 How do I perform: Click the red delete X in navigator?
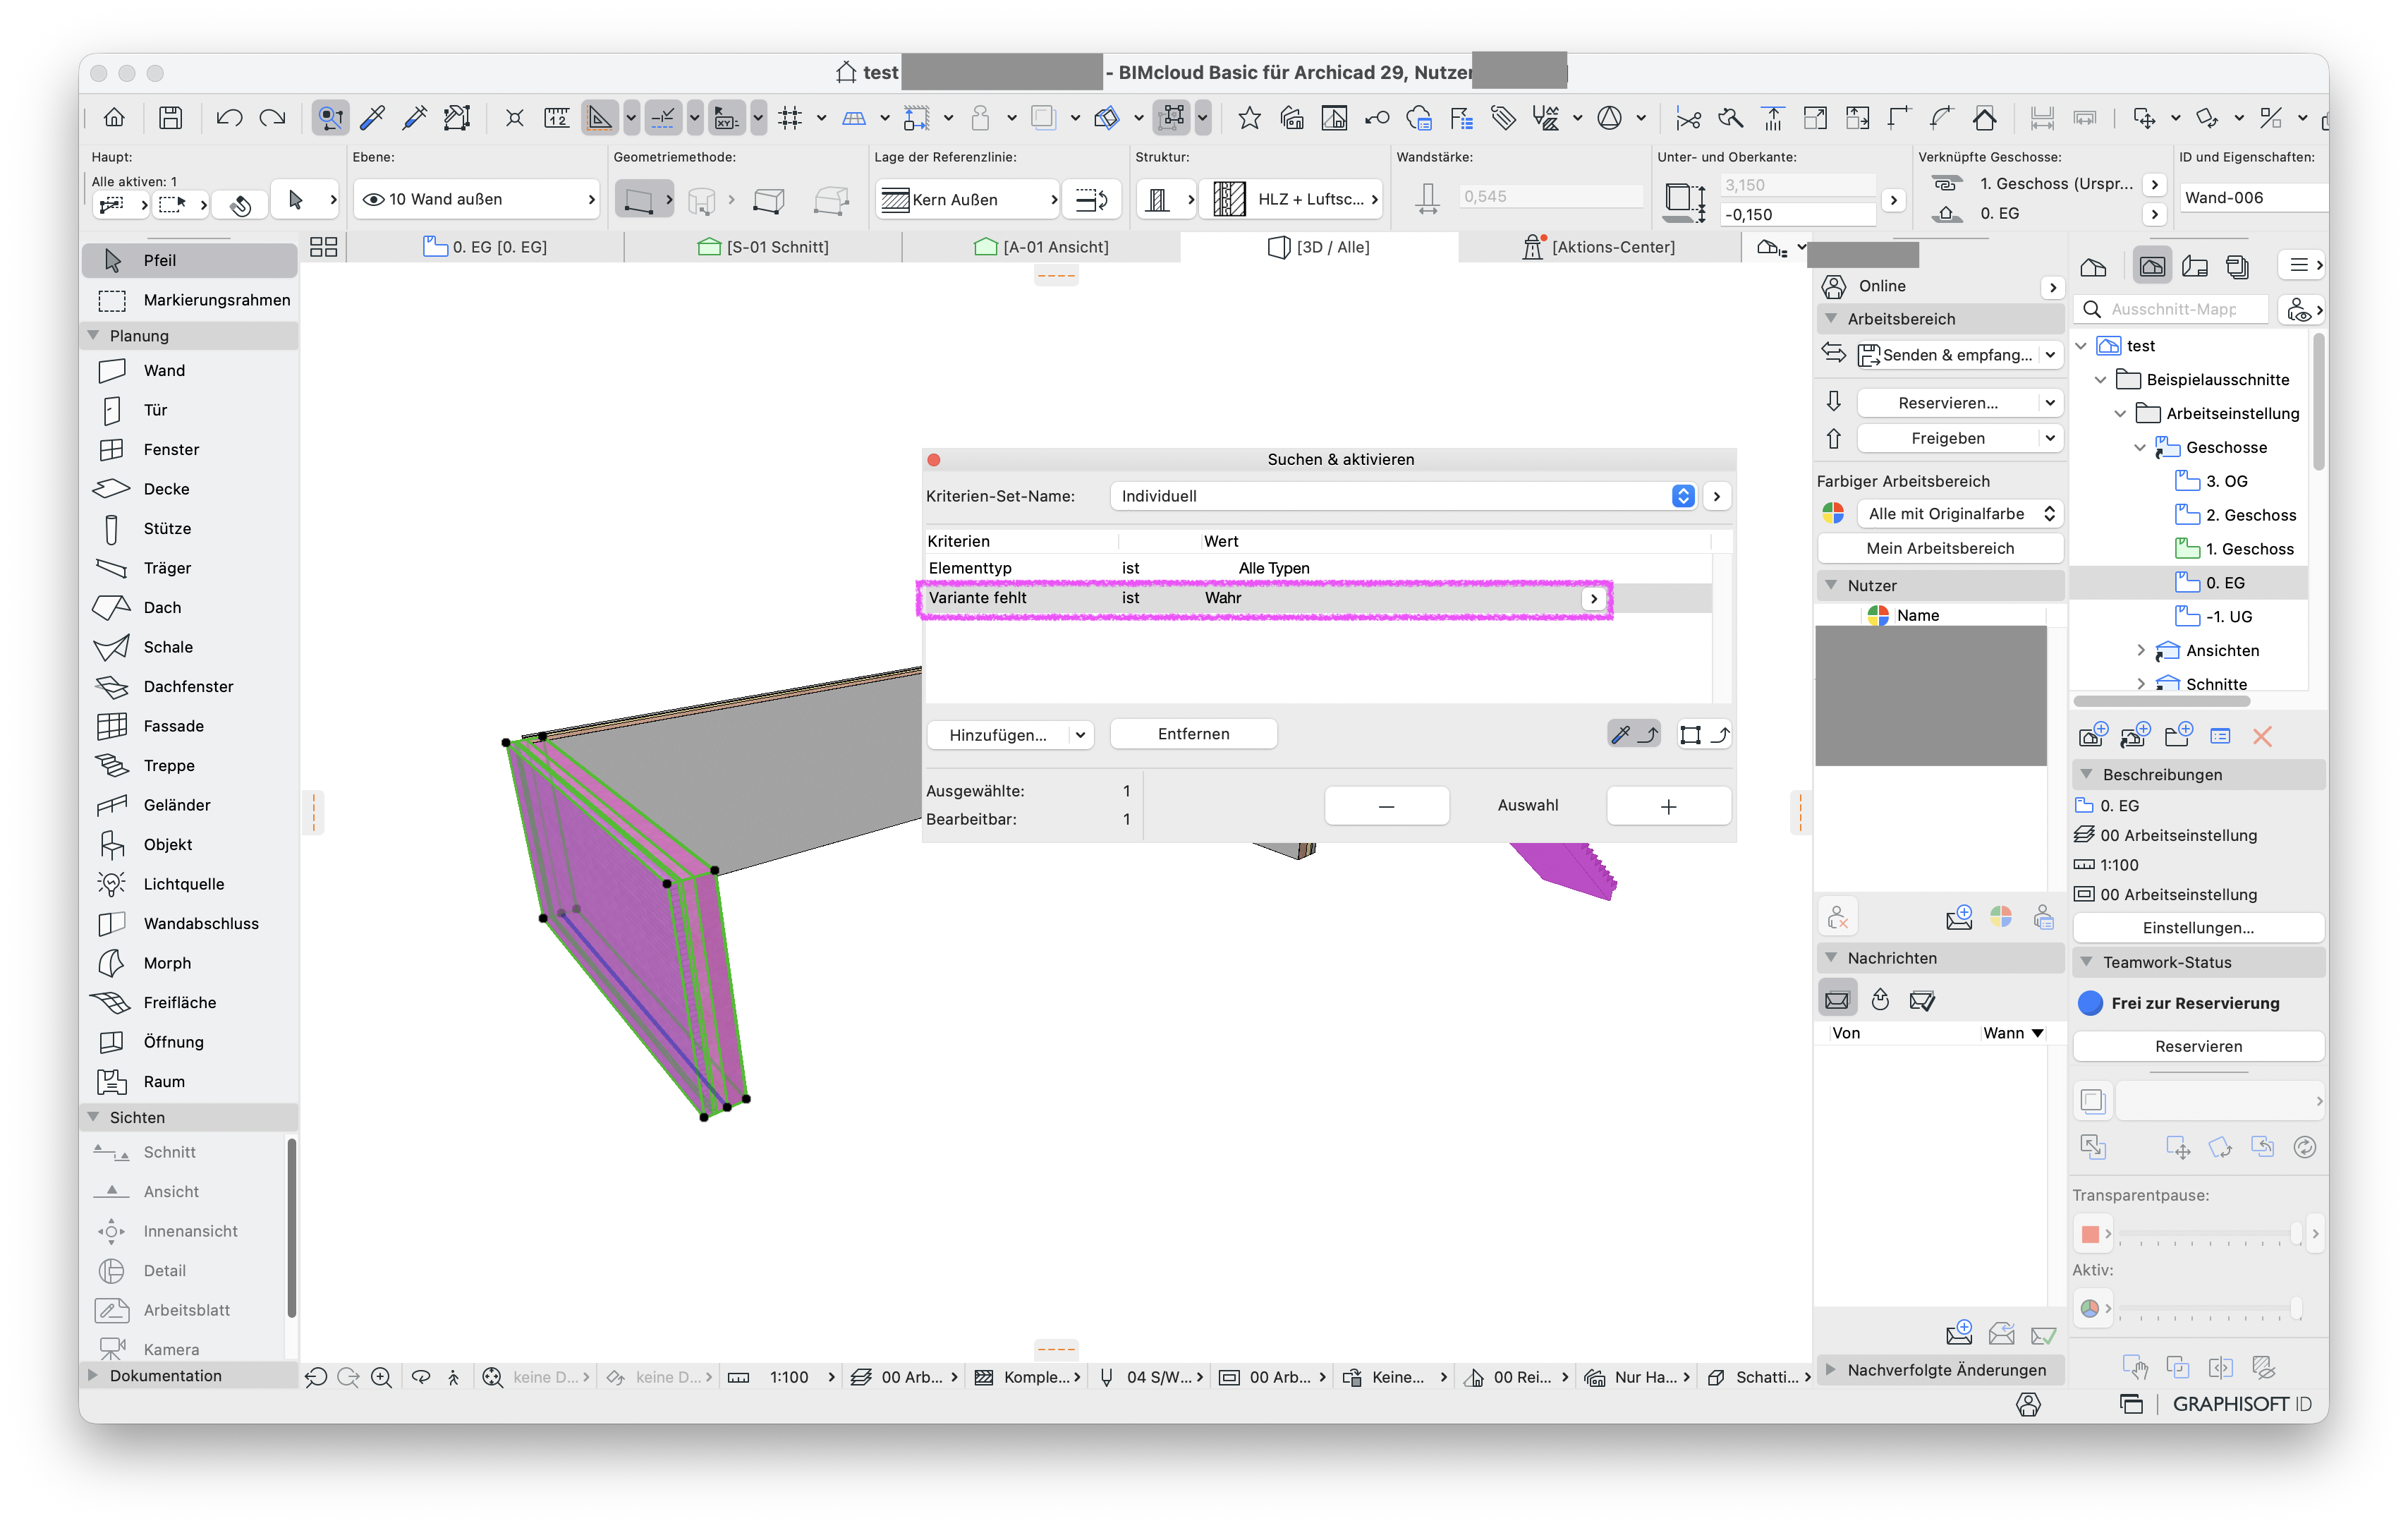click(x=2262, y=737)
